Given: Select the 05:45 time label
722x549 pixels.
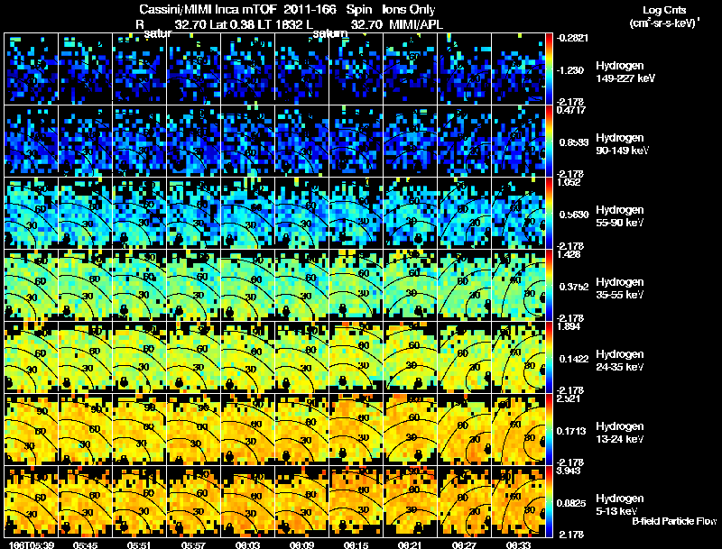Looking at the screenshot, I should tap(85, 544).
